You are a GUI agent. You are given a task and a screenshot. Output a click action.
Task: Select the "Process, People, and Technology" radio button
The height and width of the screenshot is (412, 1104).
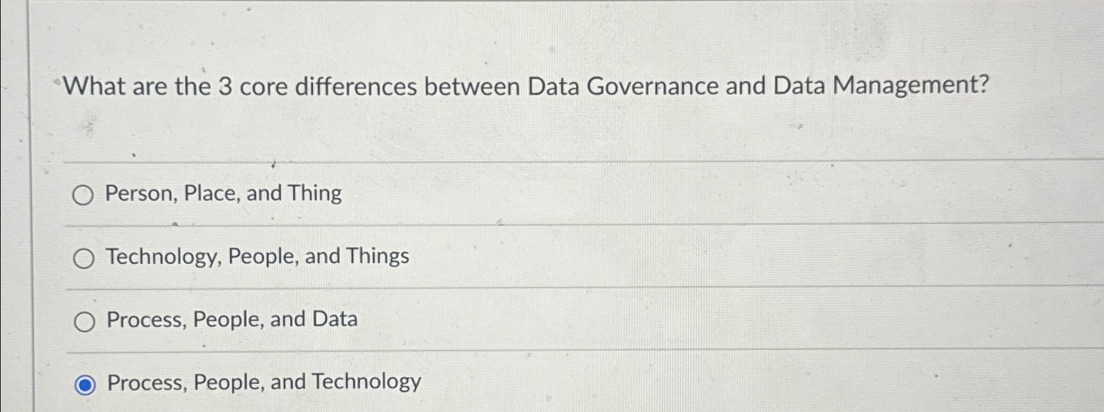84,384
